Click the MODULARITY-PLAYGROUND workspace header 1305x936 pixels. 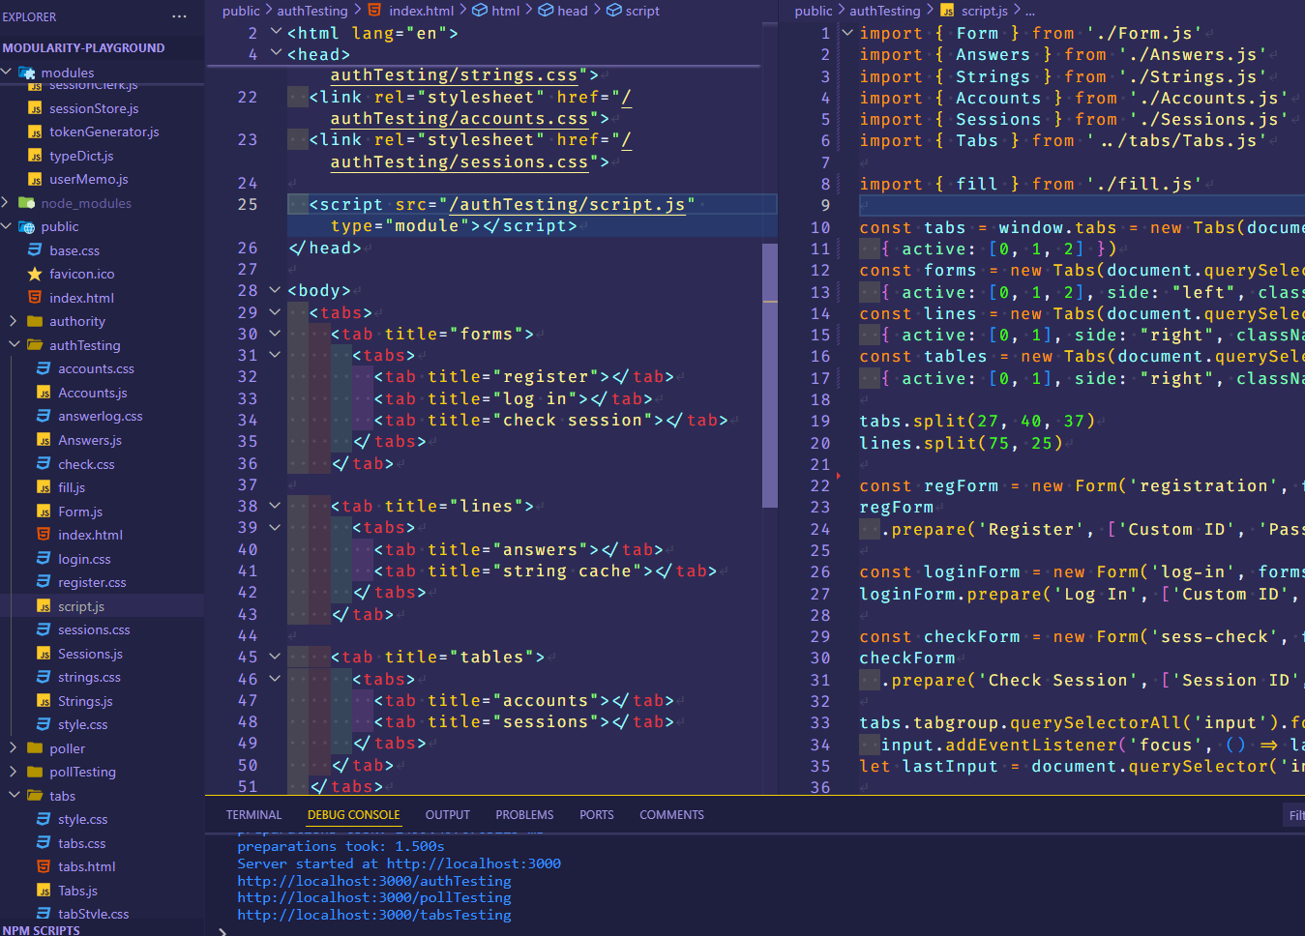(83, 47)
